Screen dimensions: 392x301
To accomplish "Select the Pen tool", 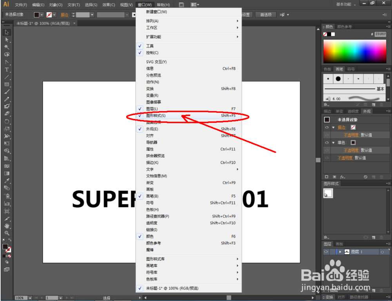I will (x=7, y=62).
